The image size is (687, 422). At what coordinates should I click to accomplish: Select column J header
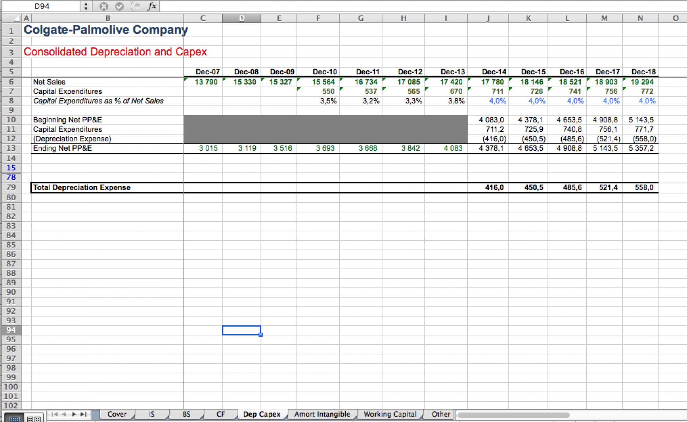pyautogui.click(x=488, y=18)
